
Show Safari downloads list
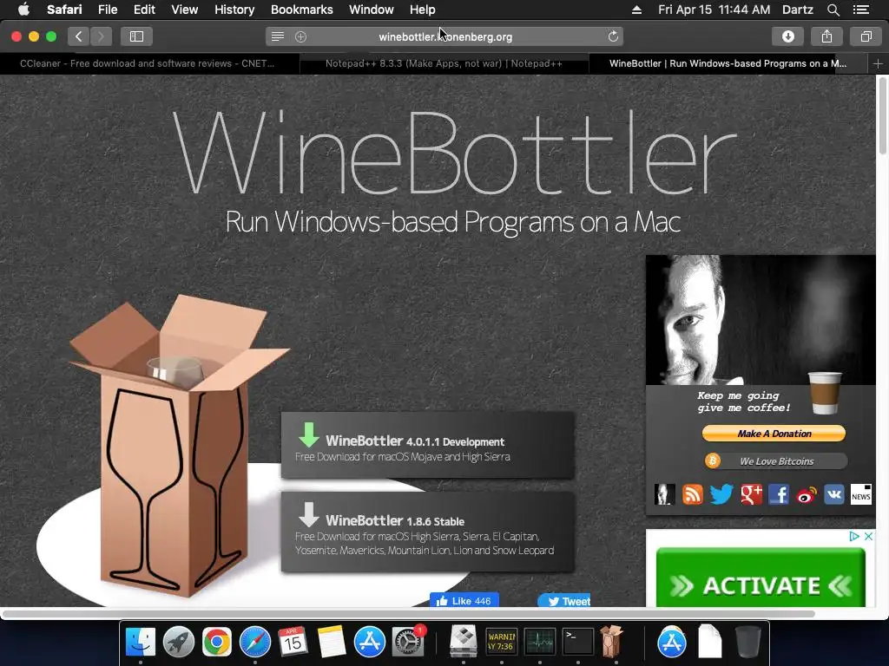point(788,36)
